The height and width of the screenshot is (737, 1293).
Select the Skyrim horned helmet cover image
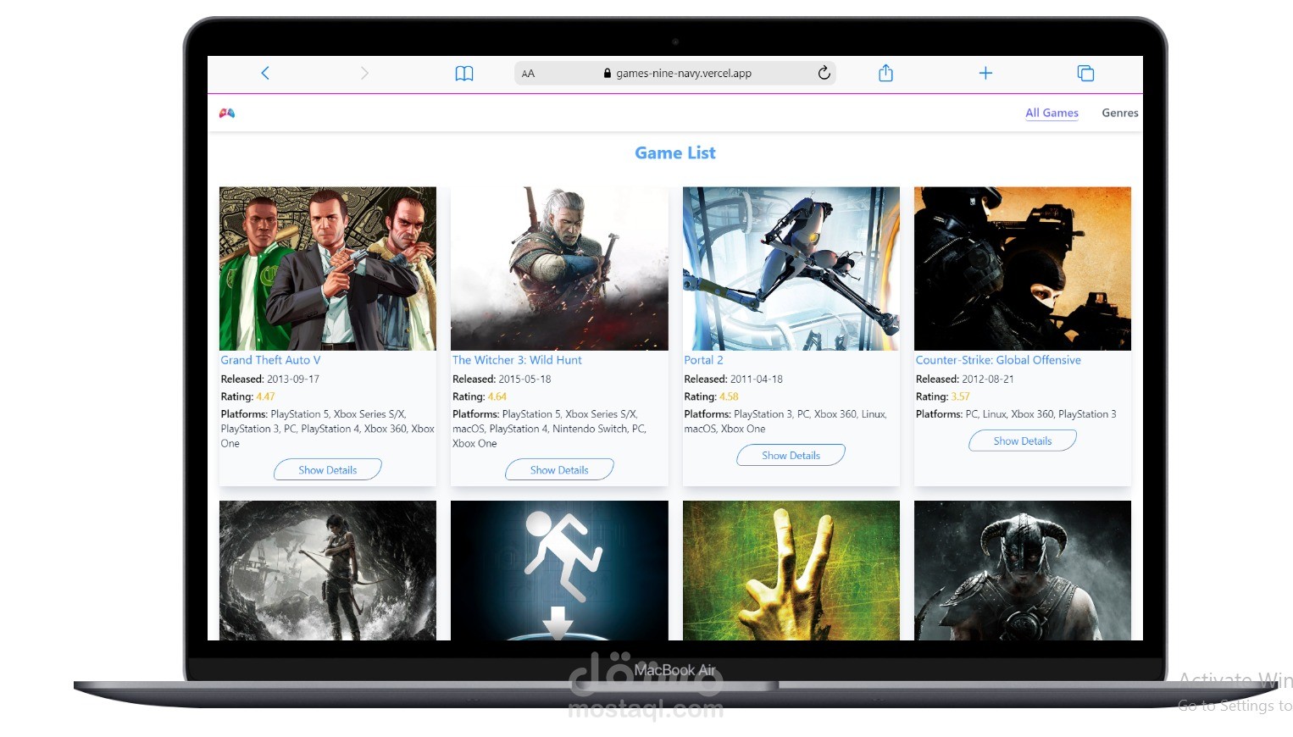1023,570
